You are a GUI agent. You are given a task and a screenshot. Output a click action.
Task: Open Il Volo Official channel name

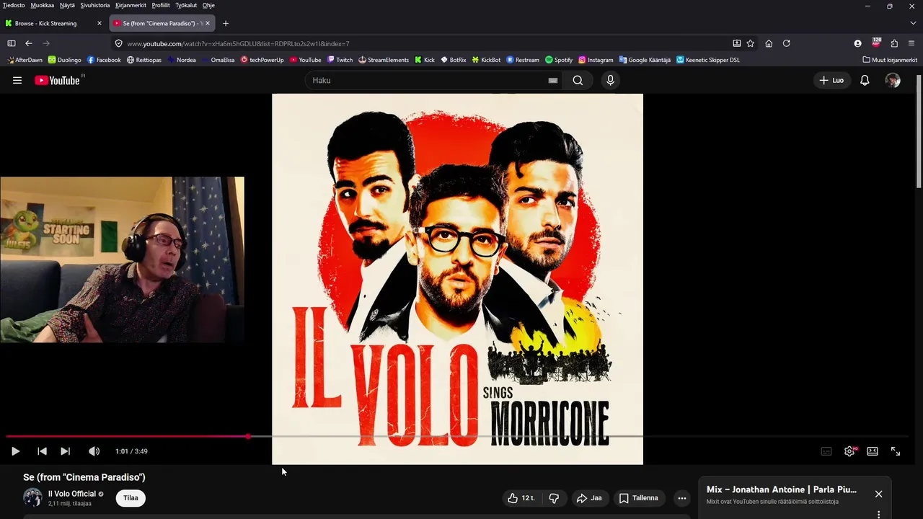pos(72,494)
